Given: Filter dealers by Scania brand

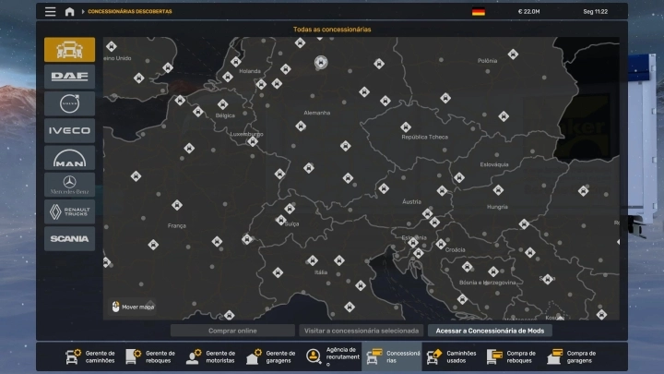Looking at the screenshot, I should tap(69, 239).
